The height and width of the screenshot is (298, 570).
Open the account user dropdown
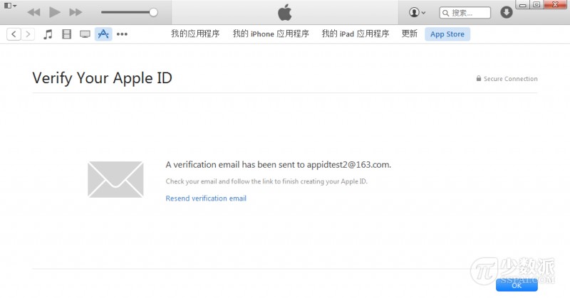pyautogui.click(x=417, y=13)
